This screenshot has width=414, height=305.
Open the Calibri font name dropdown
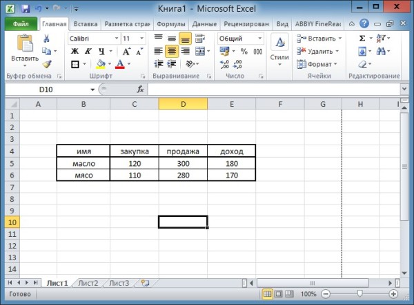(117, 39)
